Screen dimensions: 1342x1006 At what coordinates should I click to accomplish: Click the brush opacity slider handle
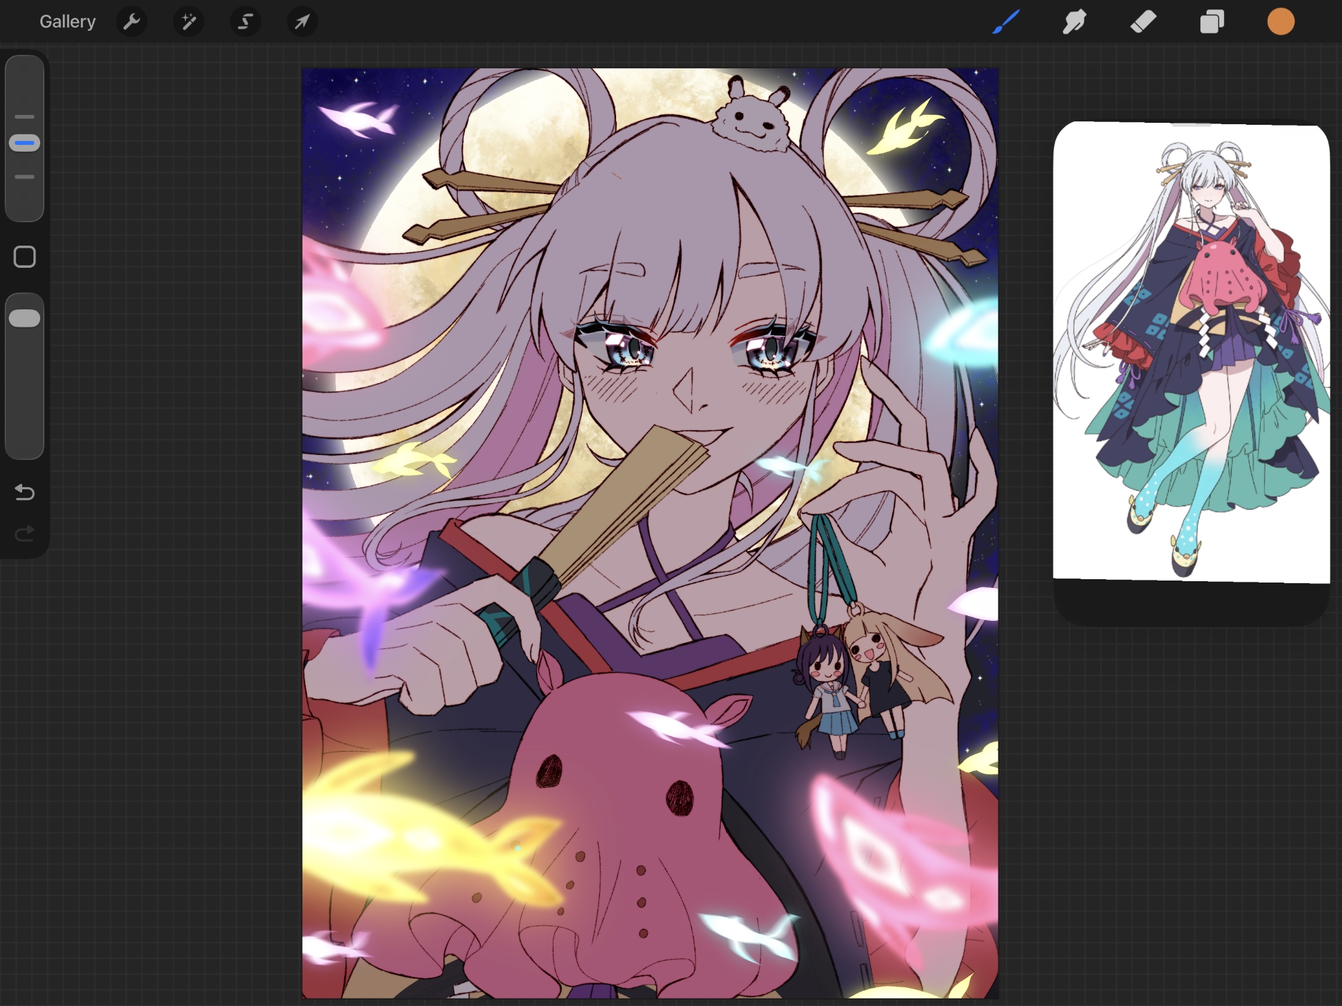click(25, 318)
